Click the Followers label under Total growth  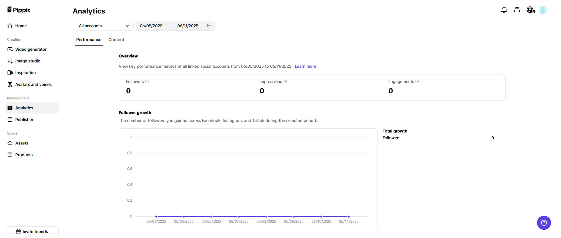click(x=391, y=138)
